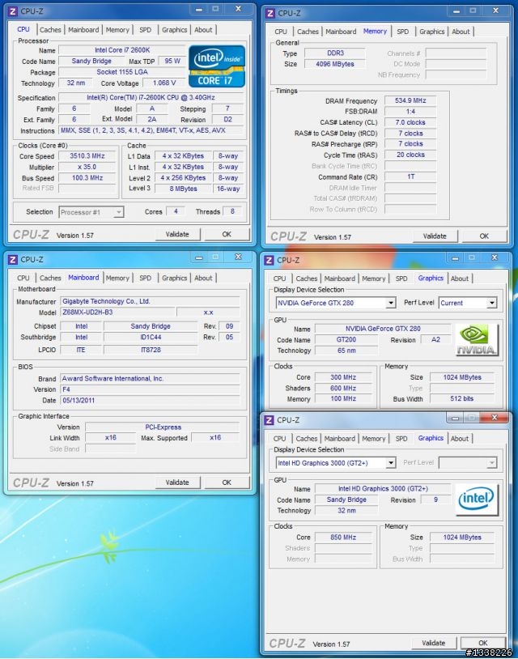518x659 pixels.
Task: Click OK in the Intel HD Graphics window
Action: tap(483, 643)
